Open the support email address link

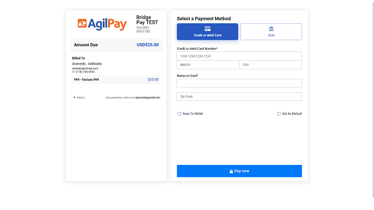(148, 97)
